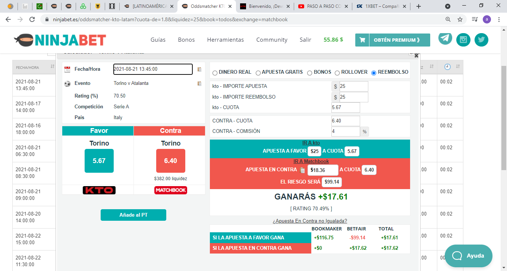
Task: Click the shopping cart icon next to Obtén Premium
Action: click(x=362, y=40)
